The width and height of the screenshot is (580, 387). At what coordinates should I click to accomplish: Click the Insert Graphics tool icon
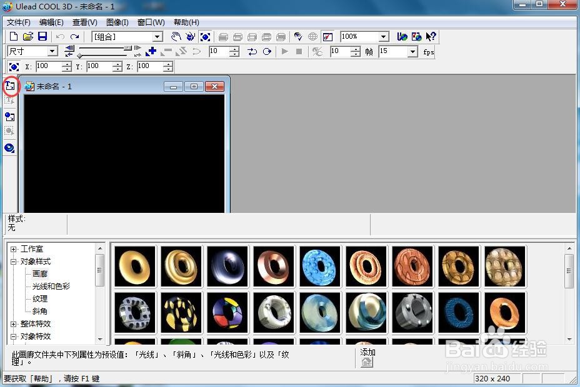(x=10, y=117)
